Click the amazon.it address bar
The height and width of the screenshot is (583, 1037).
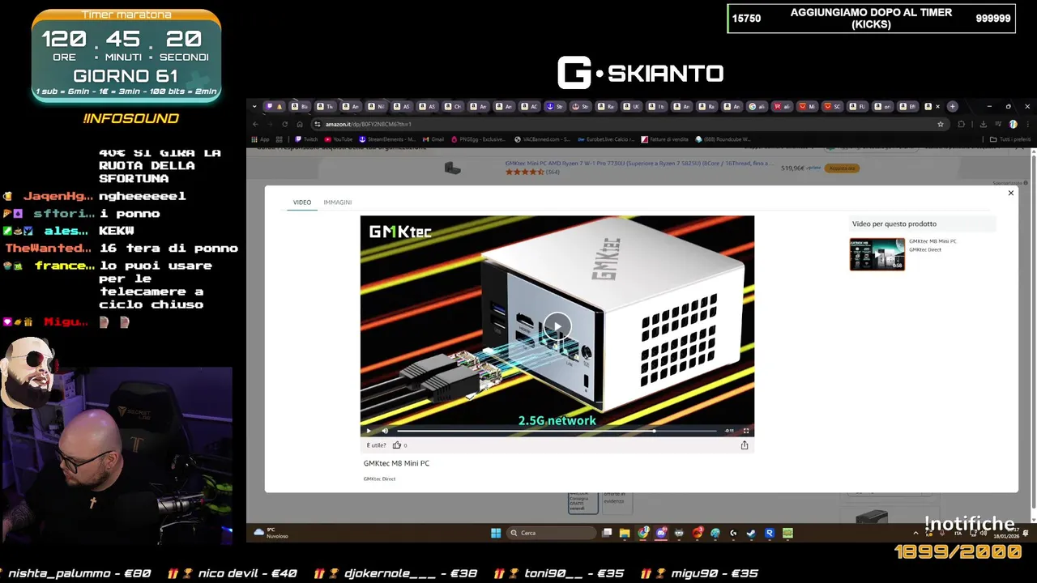(624, 124)
